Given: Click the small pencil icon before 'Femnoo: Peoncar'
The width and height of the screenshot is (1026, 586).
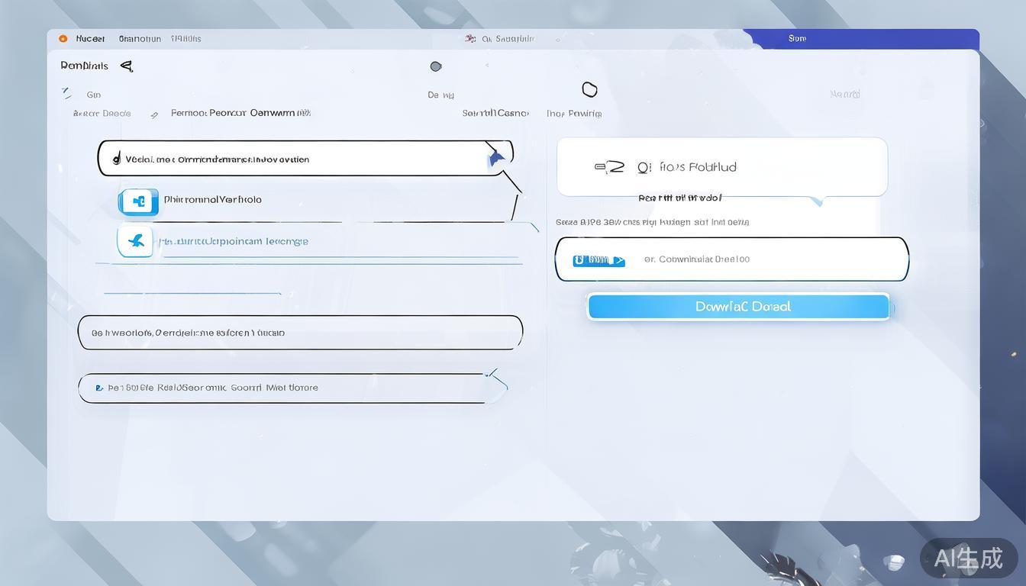Looking at the screenshot, I should point(154,114).
